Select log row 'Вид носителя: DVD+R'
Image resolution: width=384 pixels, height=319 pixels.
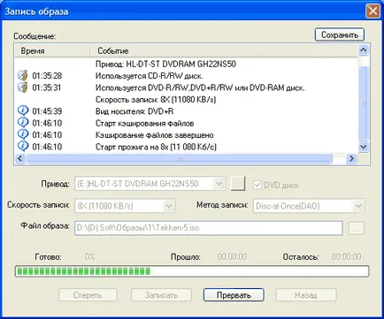point(187,111)
